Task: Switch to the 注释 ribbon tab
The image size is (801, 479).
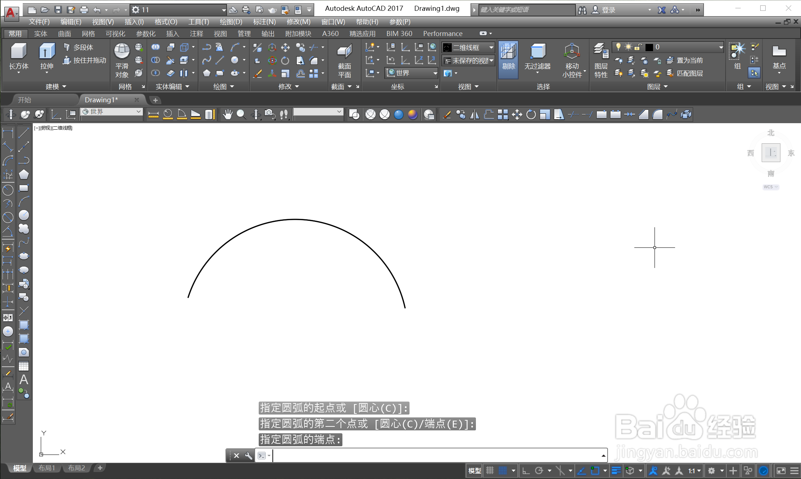Action: tap(197, 33)
